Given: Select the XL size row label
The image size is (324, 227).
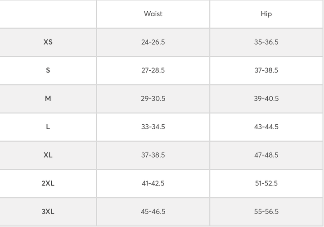Looking at the screenshot, I should point(48,155).
